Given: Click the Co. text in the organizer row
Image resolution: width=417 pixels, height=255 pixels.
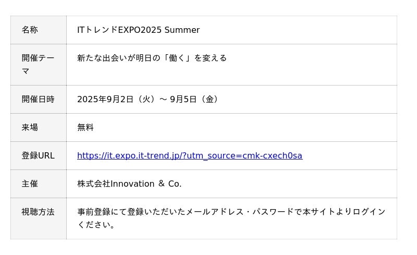Looking at the screenshot, I should tap(175, 184).
